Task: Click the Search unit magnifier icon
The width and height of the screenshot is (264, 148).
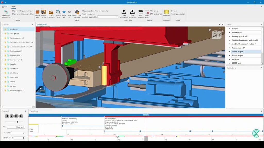Action: [x=58, y=12]
